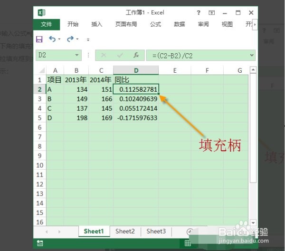Select column F header

pyautogui.click(x=207, y=70)
